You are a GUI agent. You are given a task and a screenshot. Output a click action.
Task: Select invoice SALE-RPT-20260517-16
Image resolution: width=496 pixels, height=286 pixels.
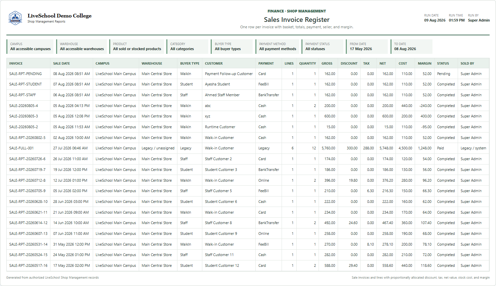28,265
